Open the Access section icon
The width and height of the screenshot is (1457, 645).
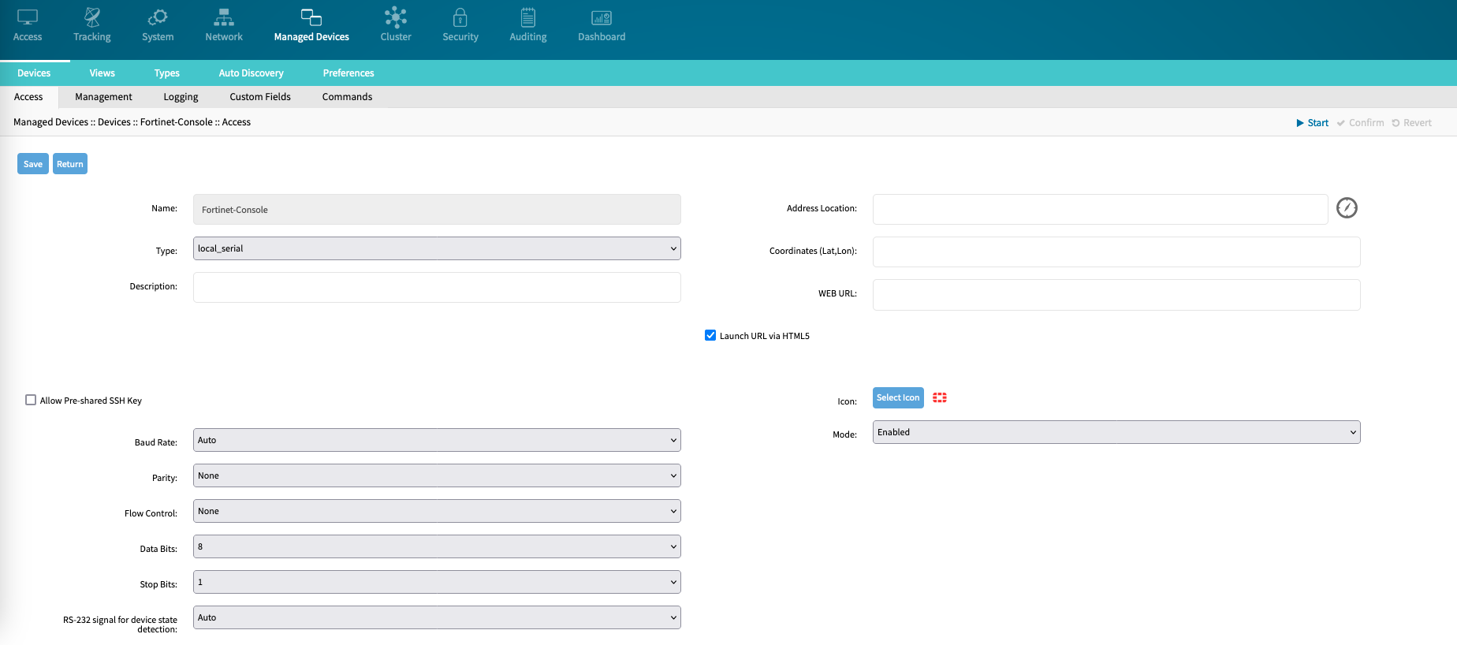(28, 17)
